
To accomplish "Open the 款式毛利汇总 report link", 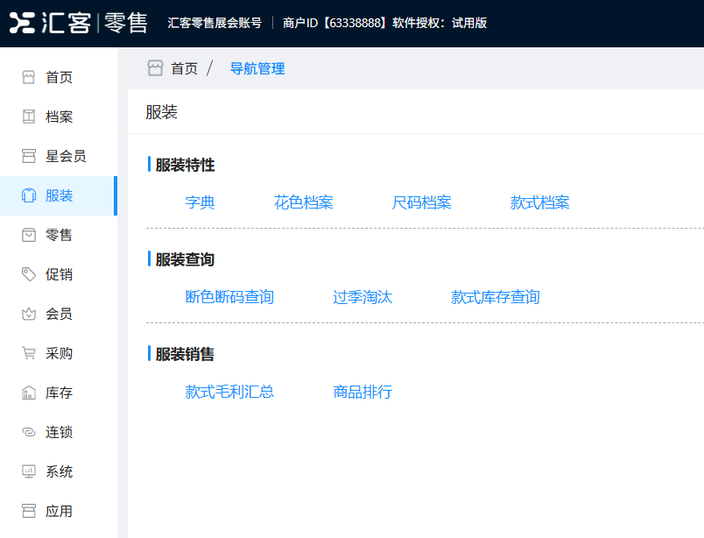I will coord(230,392).
